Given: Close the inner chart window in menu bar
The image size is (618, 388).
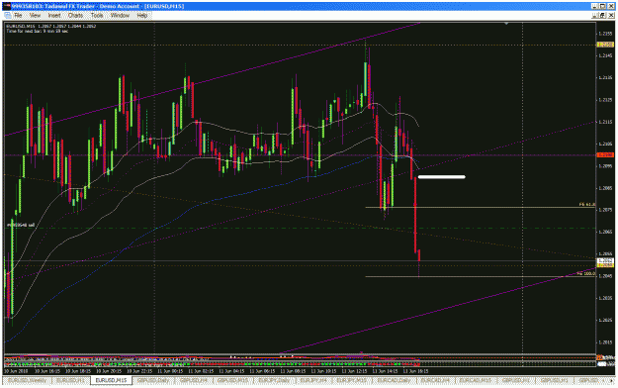Looking at the screenshot, I should coord(611,16).
